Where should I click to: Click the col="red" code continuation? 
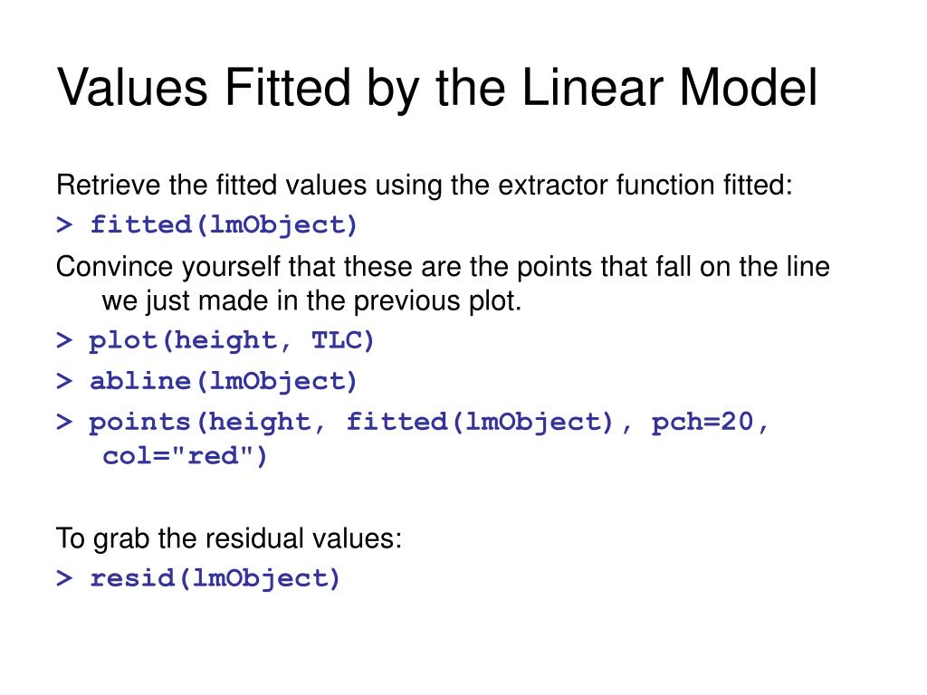(185, 456)
